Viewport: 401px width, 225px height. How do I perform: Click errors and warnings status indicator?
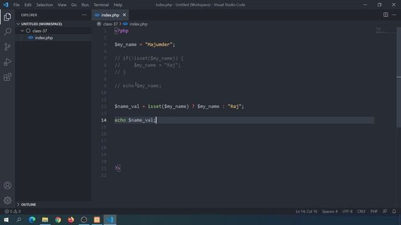(13, 211)
